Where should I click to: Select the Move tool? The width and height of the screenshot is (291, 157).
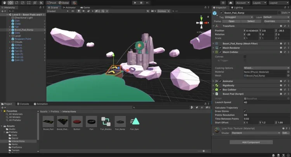[10, 3]
